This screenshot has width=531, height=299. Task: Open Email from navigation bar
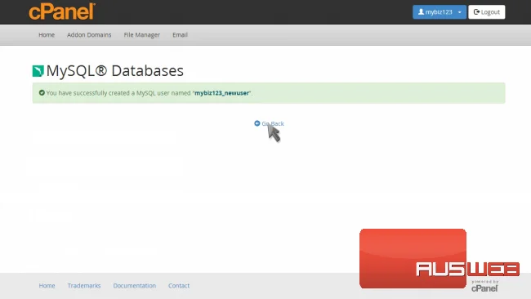tap(180, 35)
